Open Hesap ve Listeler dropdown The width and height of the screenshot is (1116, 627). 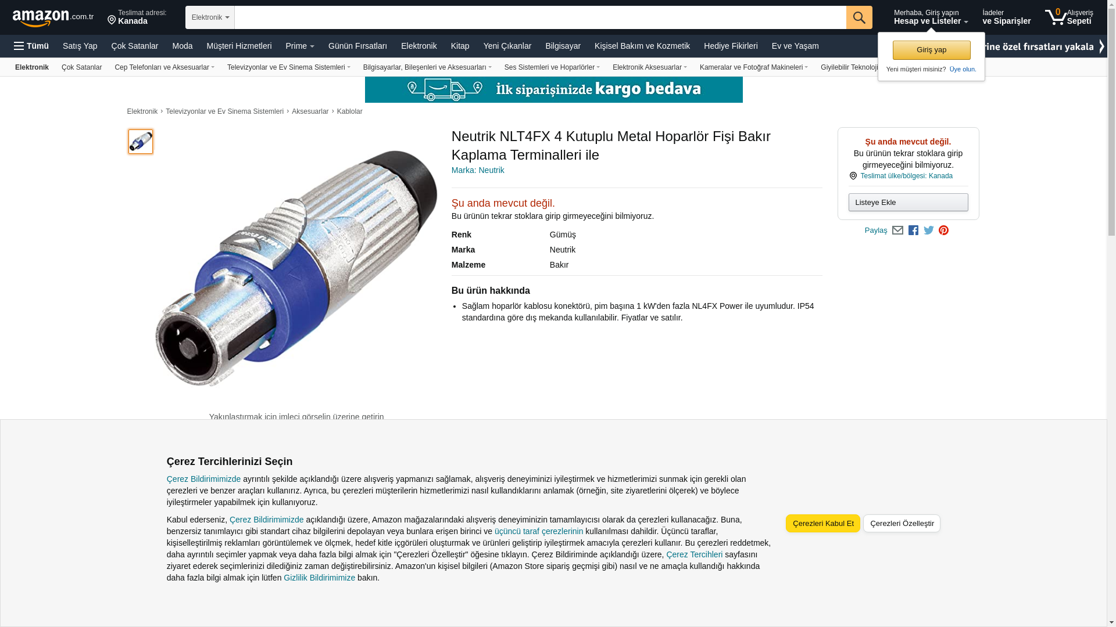(931, 17)
